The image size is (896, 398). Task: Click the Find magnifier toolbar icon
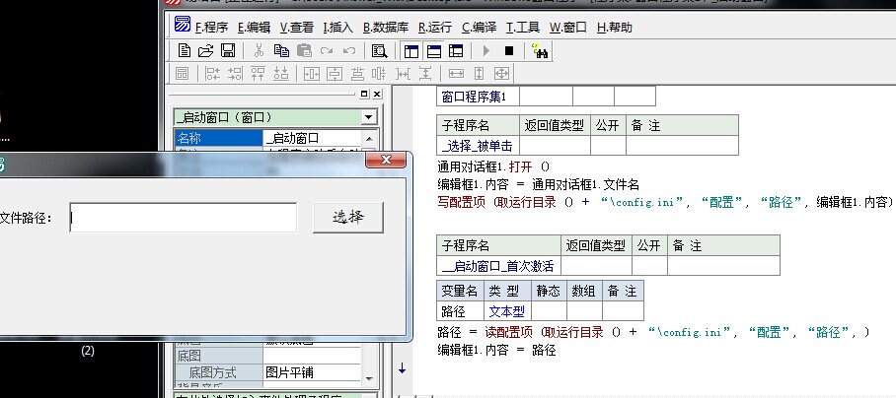coord(380,51)
